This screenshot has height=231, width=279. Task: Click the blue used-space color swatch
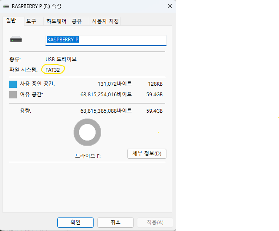(x=13, y=84)
